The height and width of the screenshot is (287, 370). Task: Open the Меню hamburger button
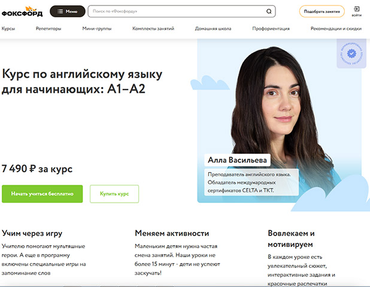pos(67,11)
